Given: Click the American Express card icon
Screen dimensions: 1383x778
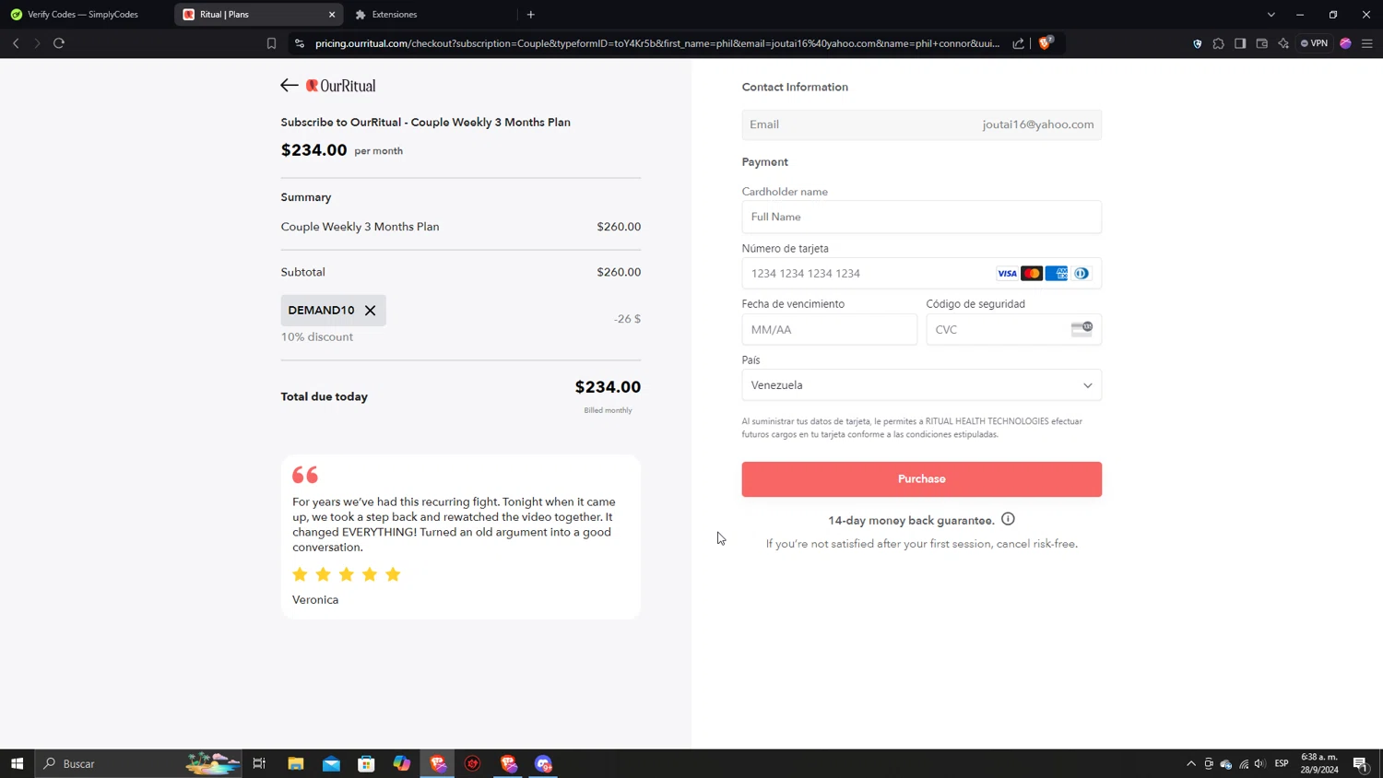Looking at the screenshot, I should (1057, 274).
